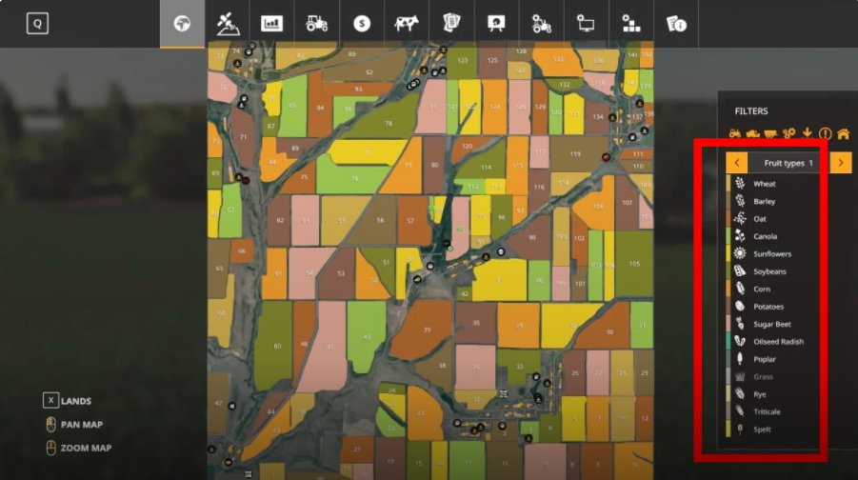Screen dimensions: 858x480
Task: Open the Prices chart icon tab
Action: (272, 24)
